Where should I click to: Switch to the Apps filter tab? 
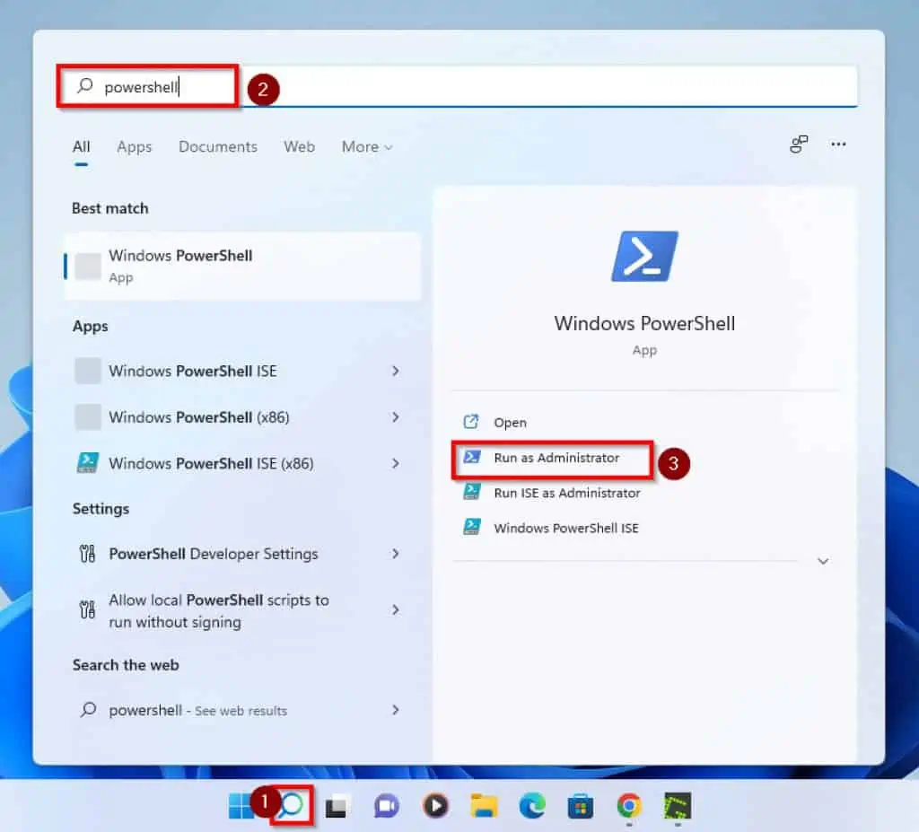[x=135, y=147]
